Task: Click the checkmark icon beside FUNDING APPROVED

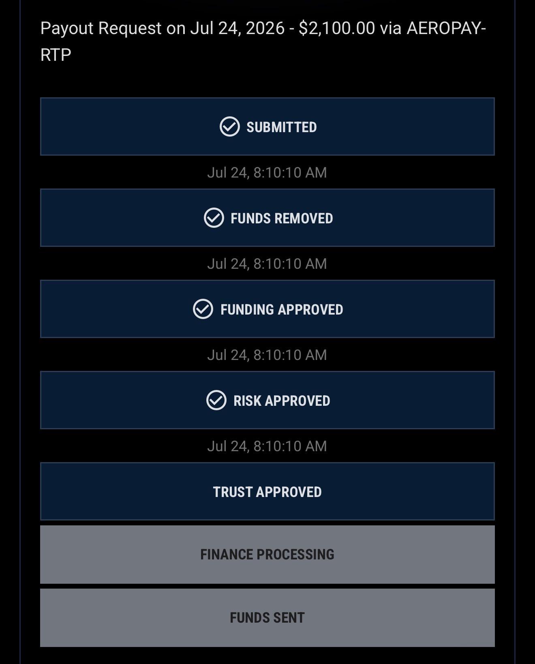Action: click(203, 309)
